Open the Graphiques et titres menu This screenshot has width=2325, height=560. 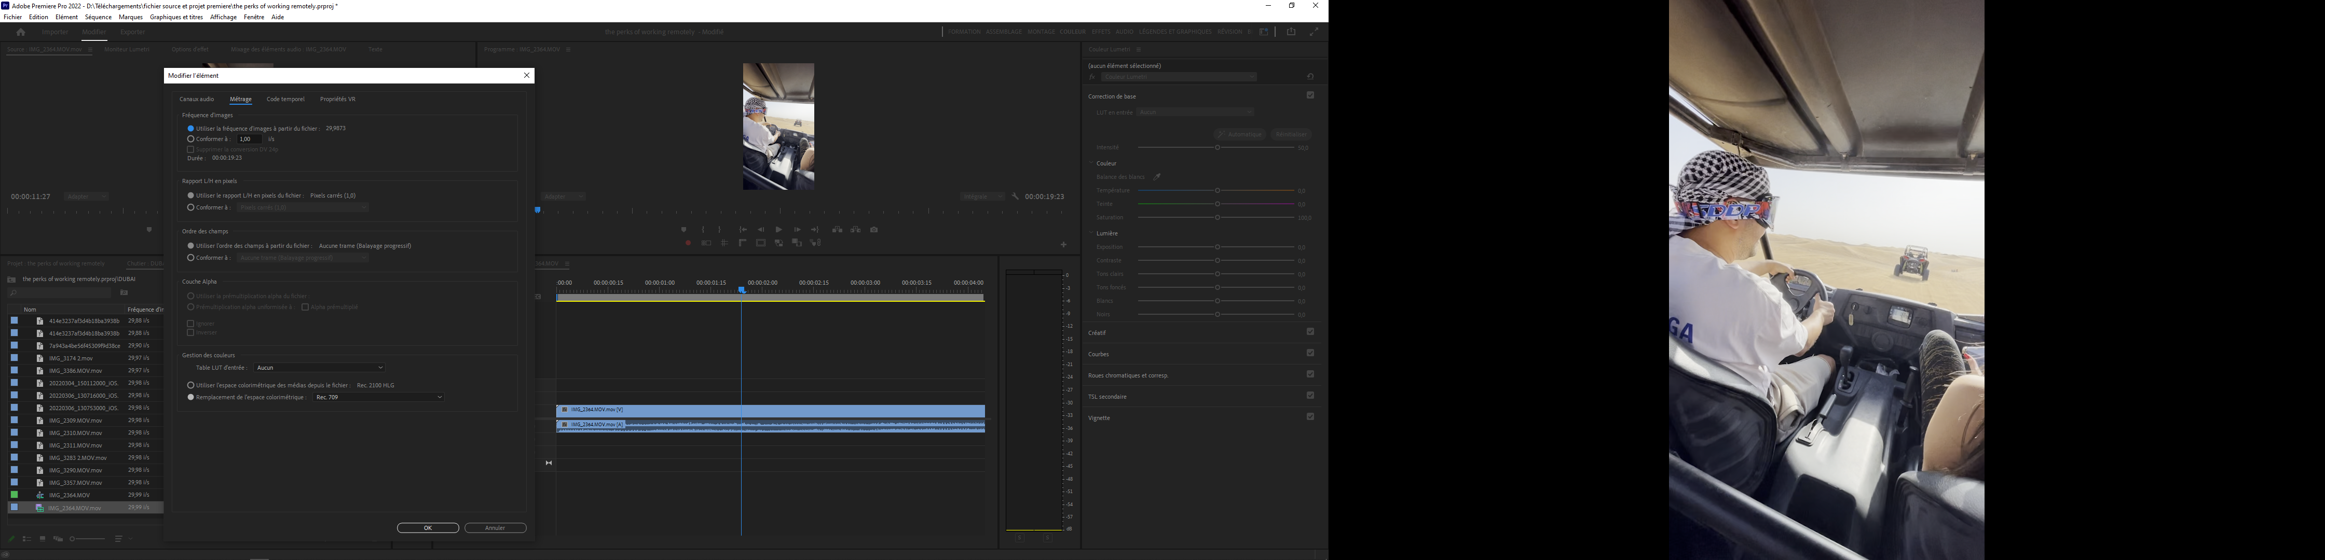pyautogui.click(x=176, y=17)
